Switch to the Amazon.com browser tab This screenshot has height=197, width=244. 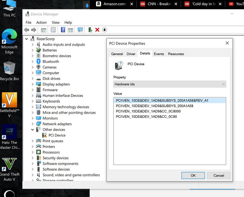point(115,4)
